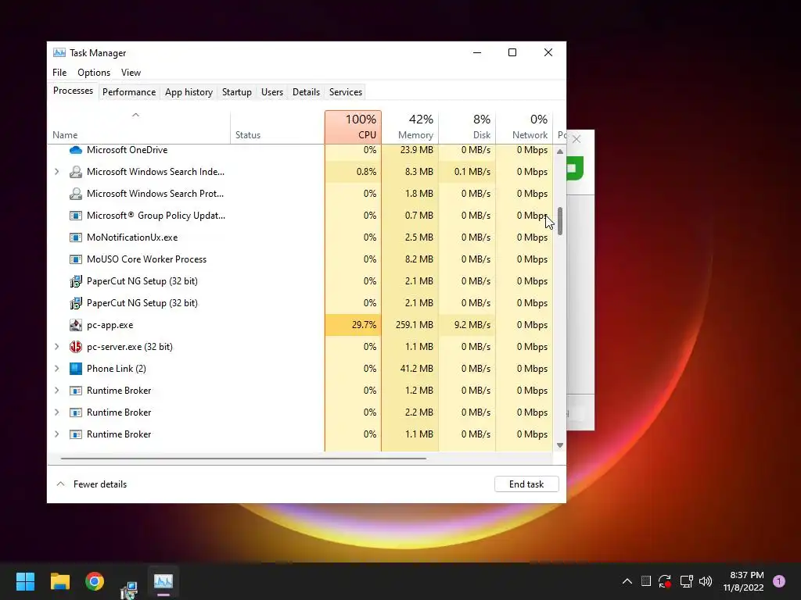Screen dimensions: 801x600
Task: Switch to the Details tab
Action: click(306, 92)
